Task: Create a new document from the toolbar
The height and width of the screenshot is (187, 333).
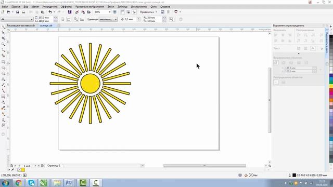Action: click(3, 12)
